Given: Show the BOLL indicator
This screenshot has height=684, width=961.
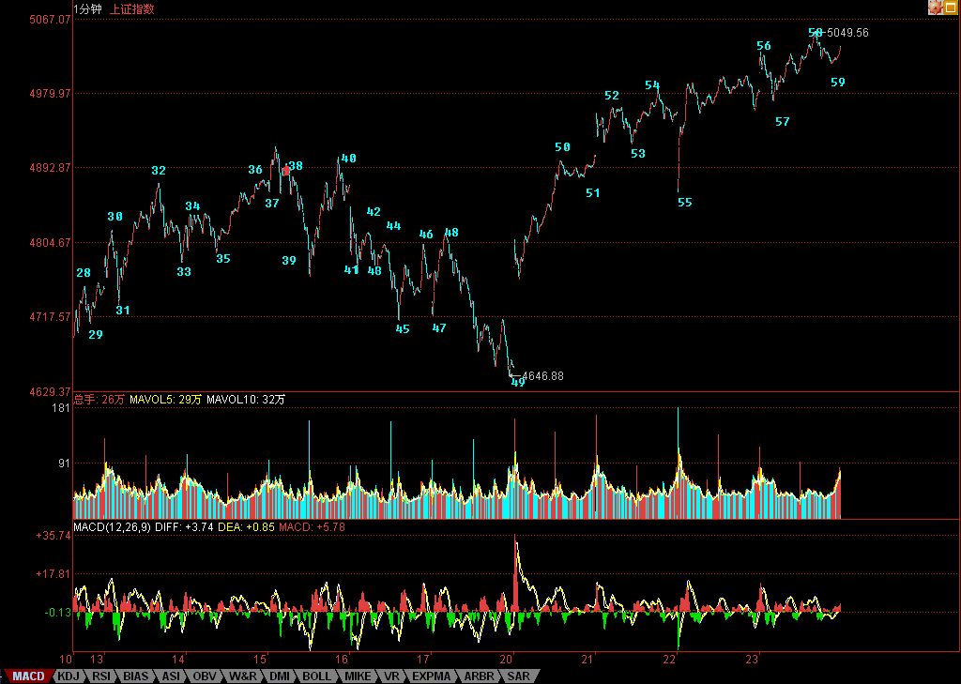Looking at the screenshot, I should [316, 676].
